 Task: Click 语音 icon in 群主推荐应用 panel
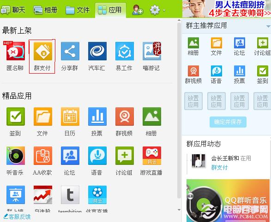click(x=217, y=71)
